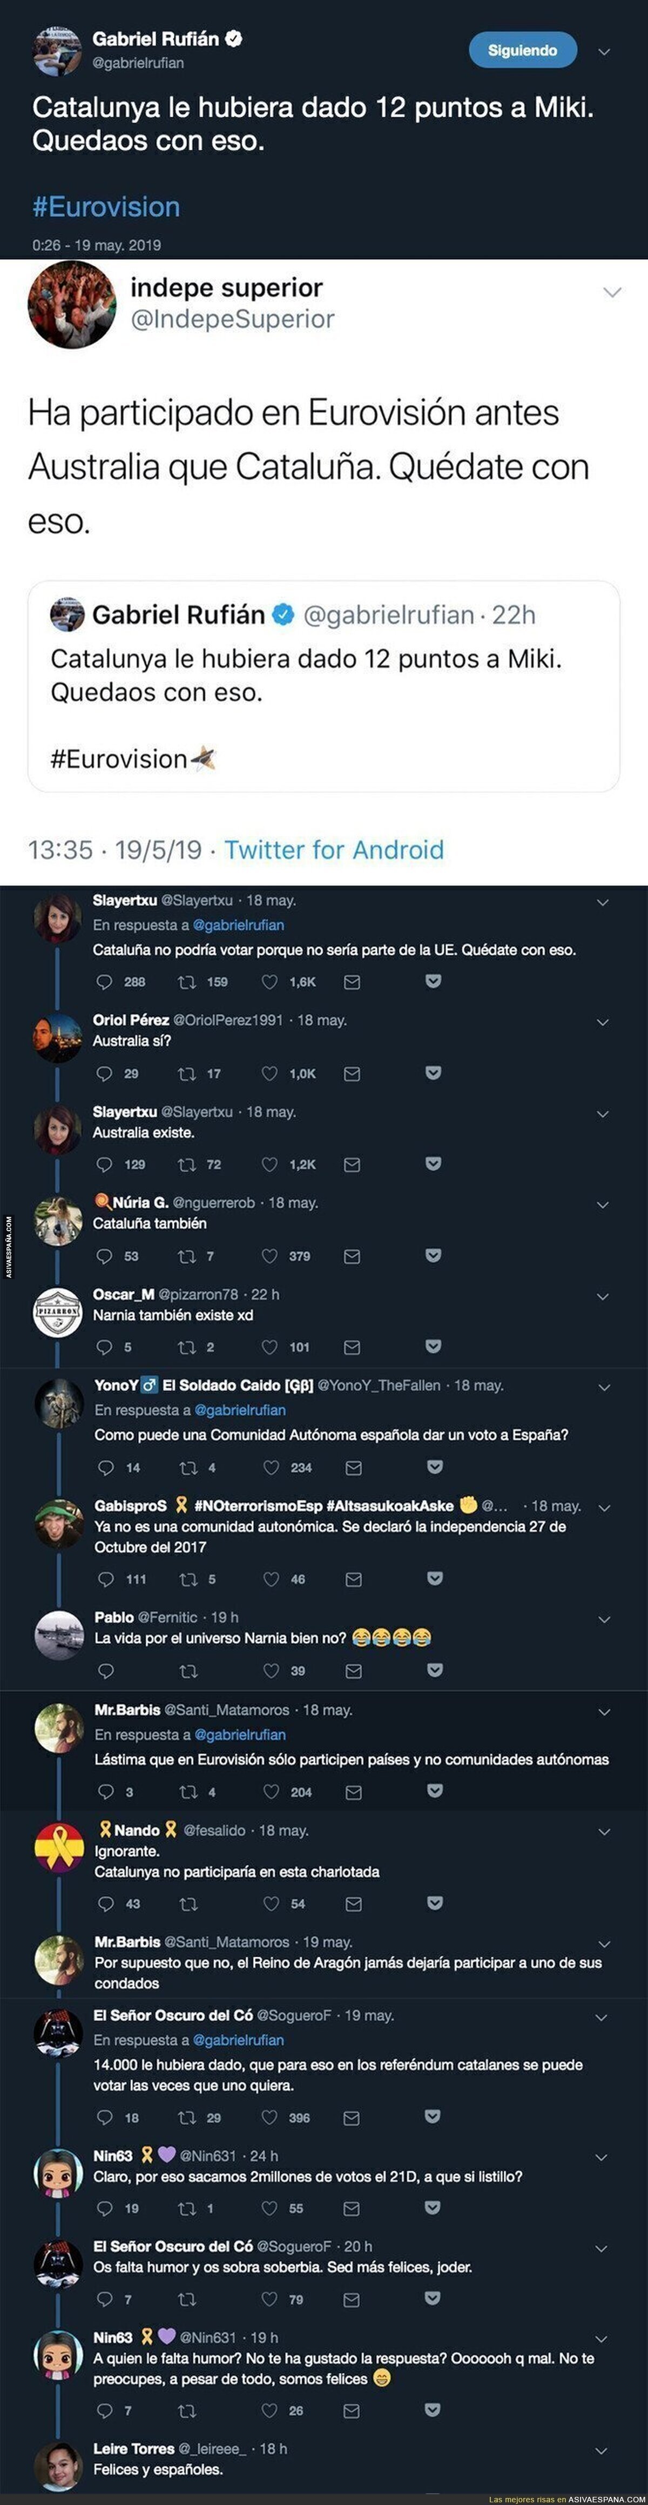
Task: Retweet Slayertxu's tweet with 159 retweets
Action: click(186, 982)
